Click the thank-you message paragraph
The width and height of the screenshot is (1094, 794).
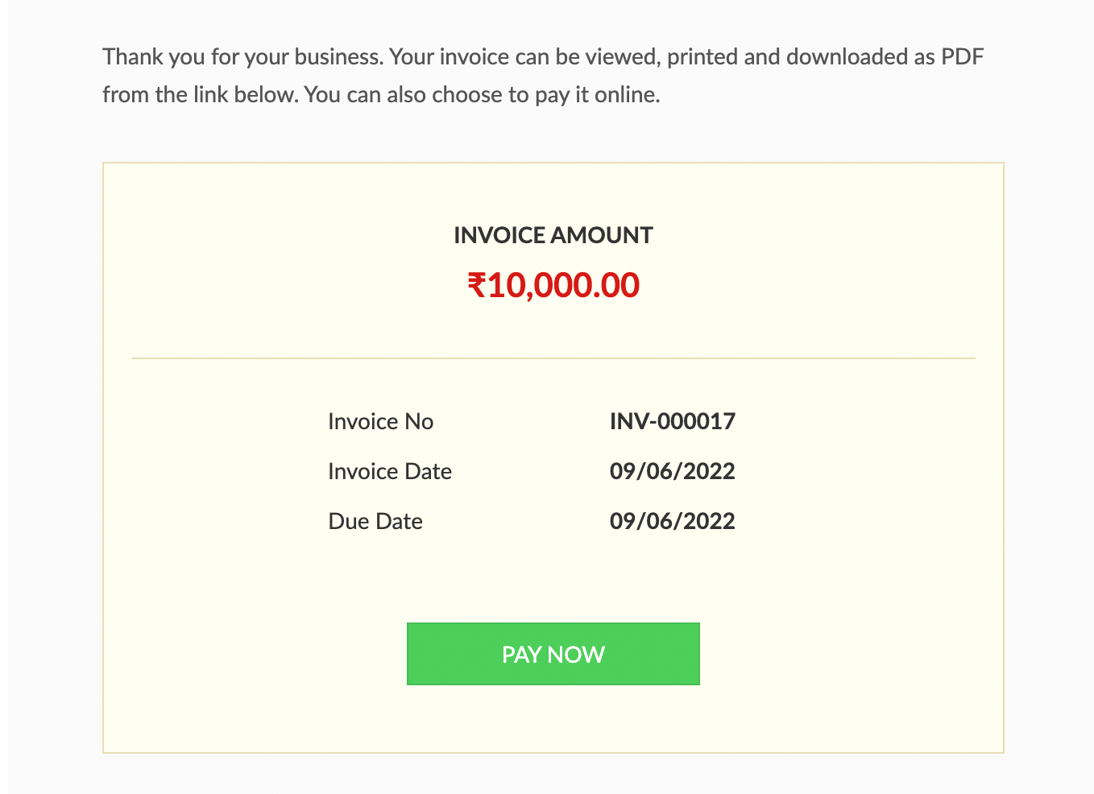[x=542, y=75]
